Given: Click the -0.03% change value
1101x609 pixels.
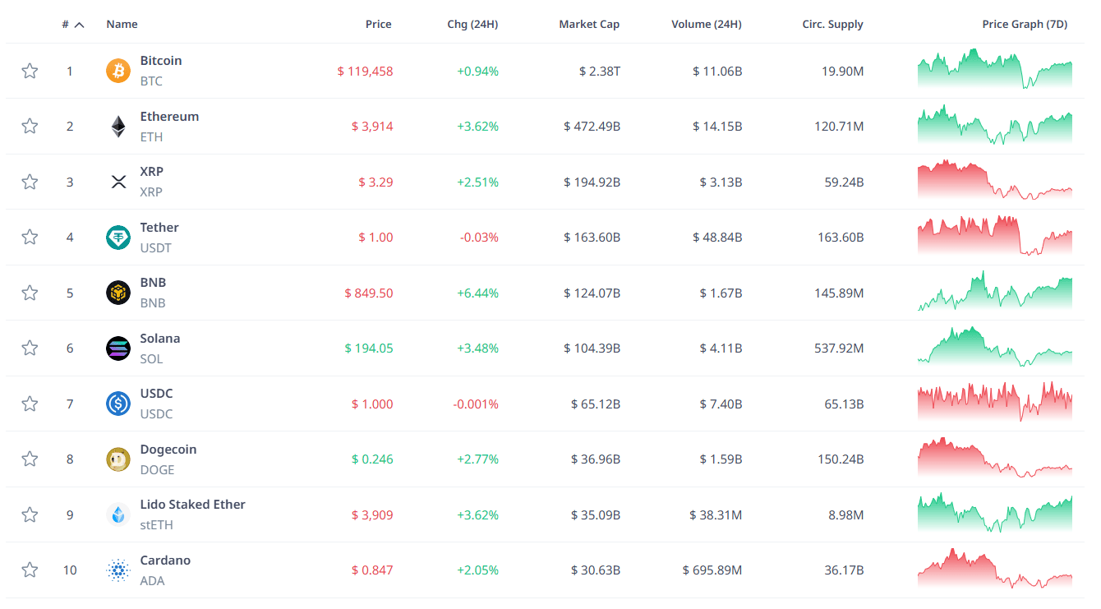Looking at the screenshot, I should [x=479, y=238].
